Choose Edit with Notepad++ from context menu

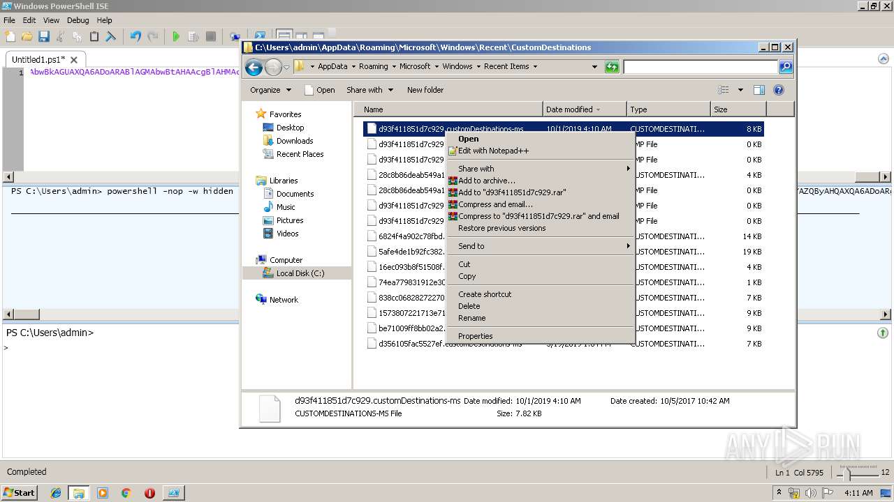pyautogui.click(x=541, y=151)
